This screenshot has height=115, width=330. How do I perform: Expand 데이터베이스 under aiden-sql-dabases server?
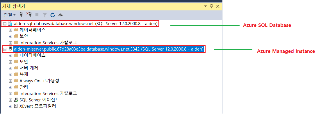10,30
